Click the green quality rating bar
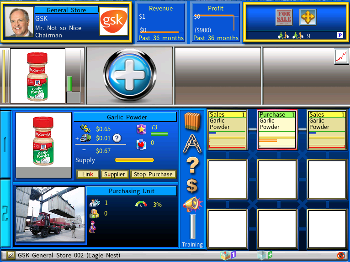The height and width of the screenshot is (262, 350). 159,134
